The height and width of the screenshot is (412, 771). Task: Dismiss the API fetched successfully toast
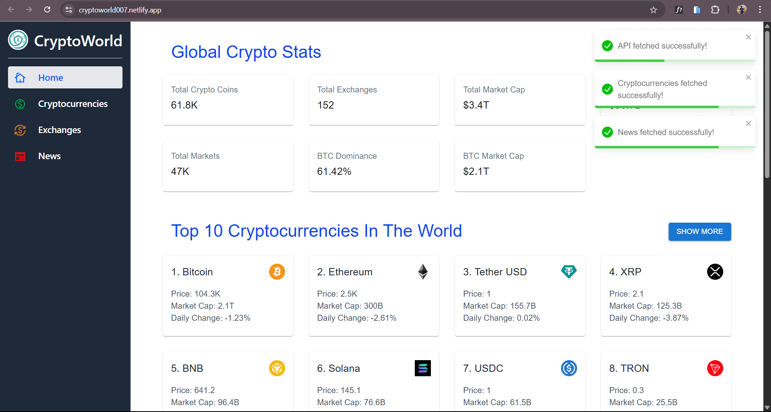748,37
